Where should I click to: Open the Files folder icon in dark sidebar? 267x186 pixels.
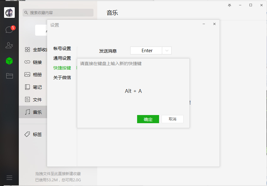9,76
